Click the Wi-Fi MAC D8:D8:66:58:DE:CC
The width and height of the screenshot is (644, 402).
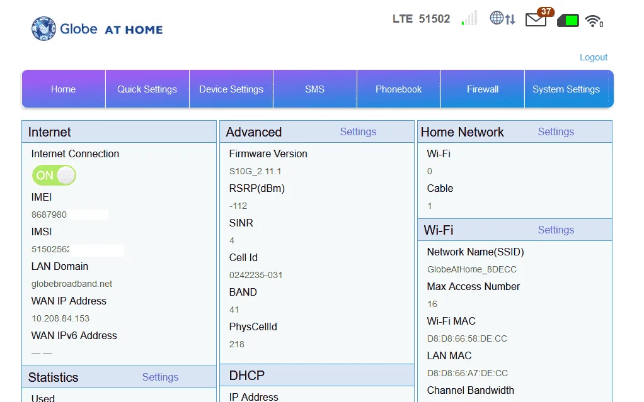coord(467,338)
